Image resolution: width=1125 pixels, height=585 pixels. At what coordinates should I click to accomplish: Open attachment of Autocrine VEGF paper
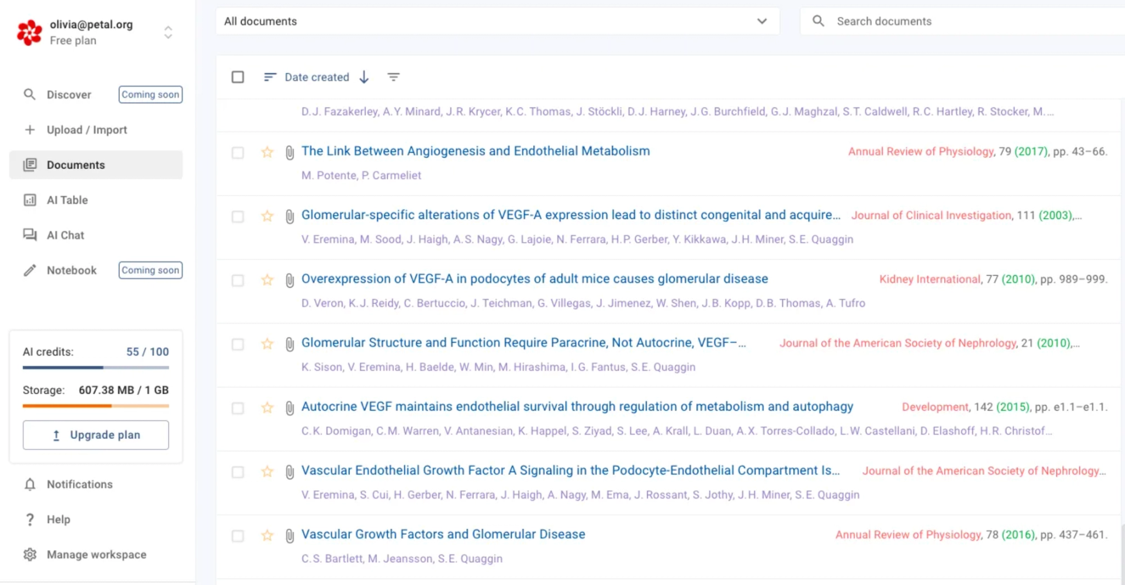click(x=289, y=408)
